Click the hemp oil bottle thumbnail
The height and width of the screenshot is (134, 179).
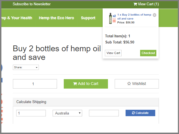pos(112,18)
